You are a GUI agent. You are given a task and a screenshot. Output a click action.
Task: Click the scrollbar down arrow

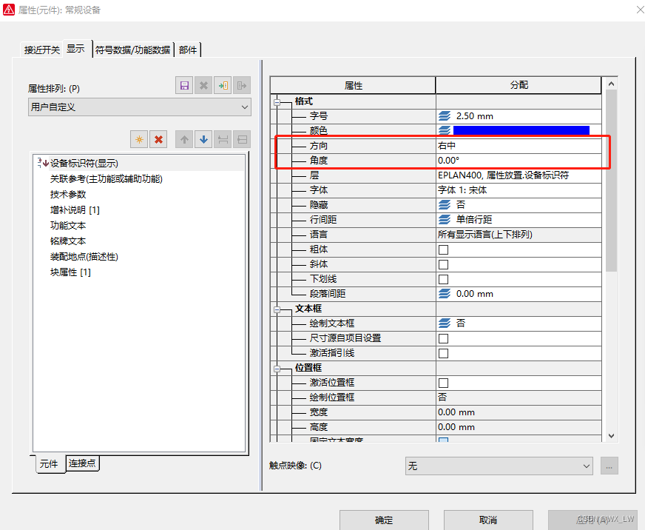611,436
